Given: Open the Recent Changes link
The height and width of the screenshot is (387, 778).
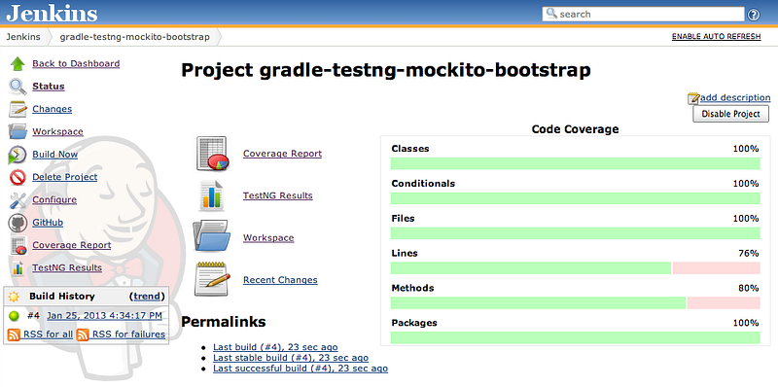Looking at the screenshot, I should coord(280,280).
